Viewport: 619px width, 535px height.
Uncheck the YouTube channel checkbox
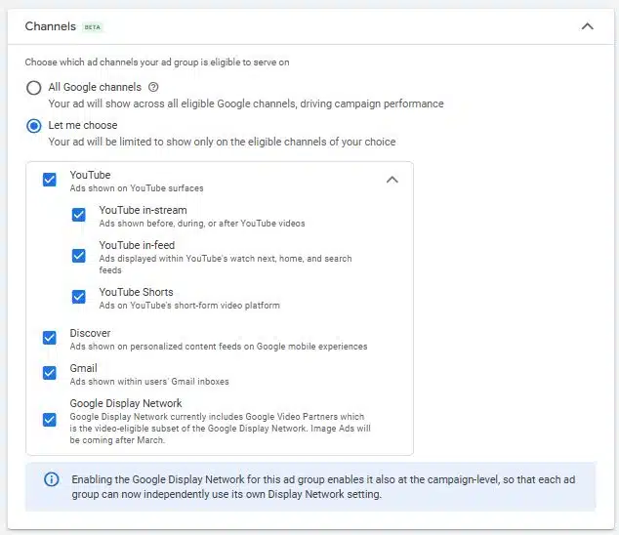(50, 180)
